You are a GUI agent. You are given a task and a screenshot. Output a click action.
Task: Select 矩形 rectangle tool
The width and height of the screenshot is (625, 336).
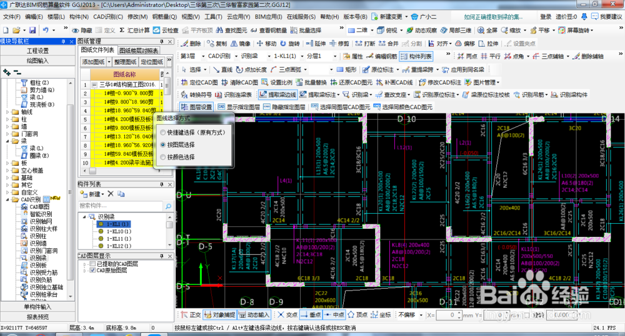click(346, 70)
